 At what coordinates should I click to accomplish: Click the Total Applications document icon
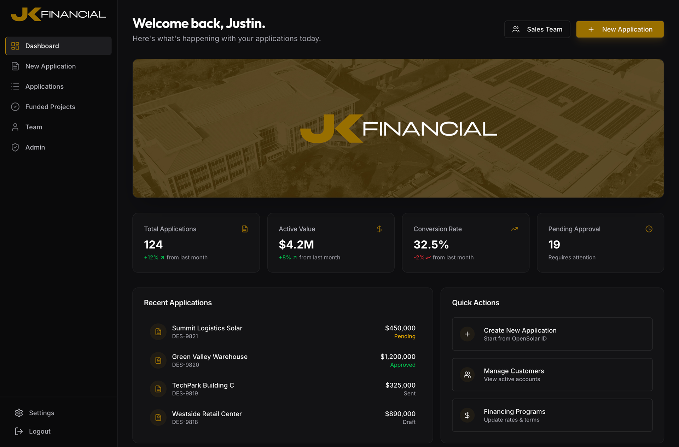pos(245,229)
